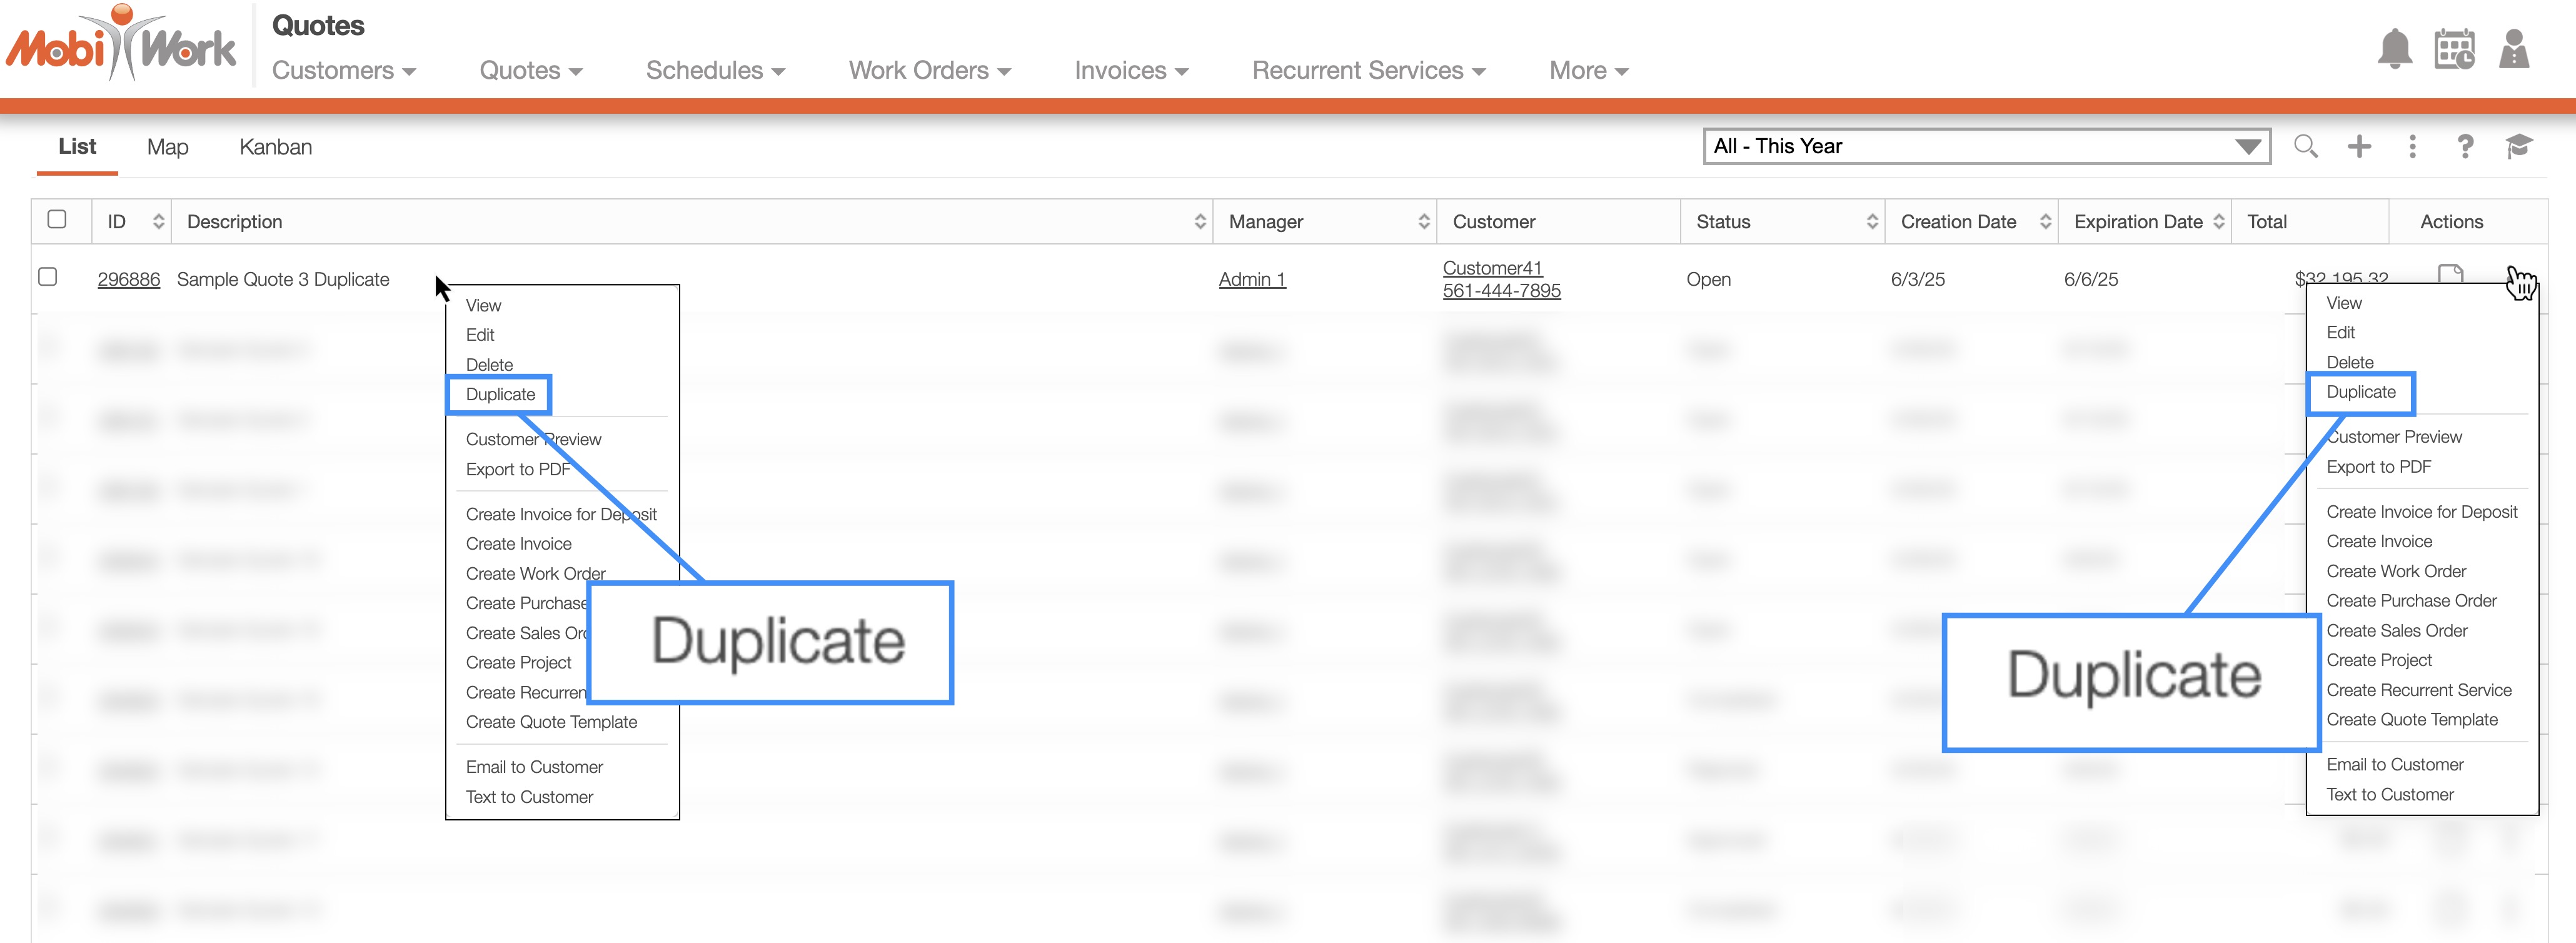Sort by Expiration Date column arrows
The image size is (2576, 943).
pos(2218,222)
